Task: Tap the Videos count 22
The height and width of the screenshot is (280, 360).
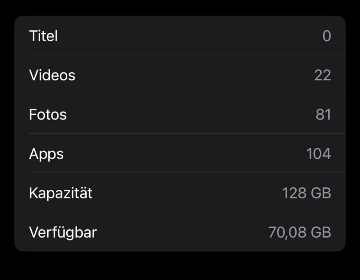Action: (323, 75)
